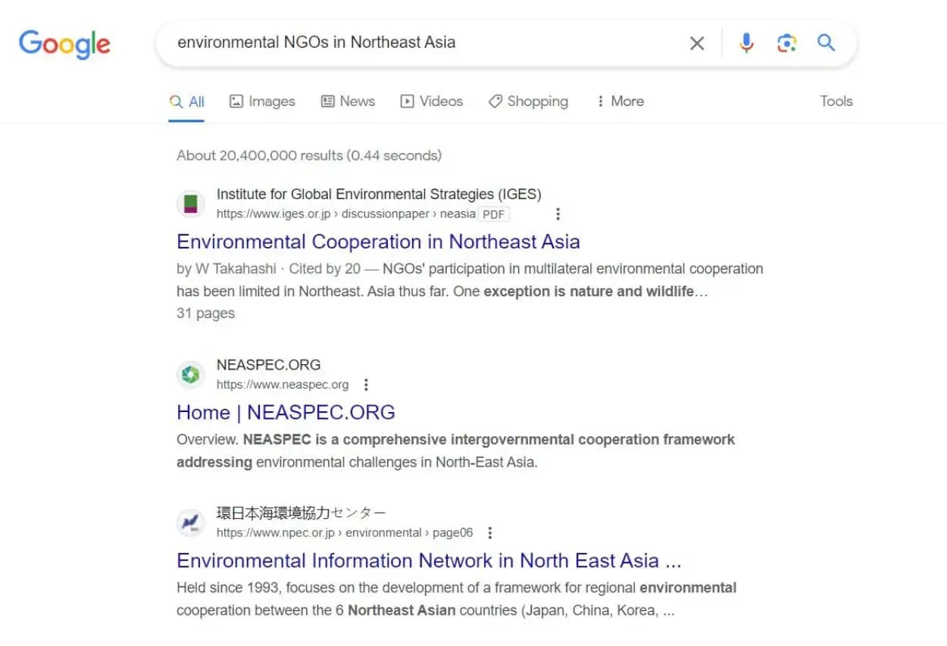Search by image with the camera icon
The height and width of the screenshot is (646, 947).
point(786,43)
